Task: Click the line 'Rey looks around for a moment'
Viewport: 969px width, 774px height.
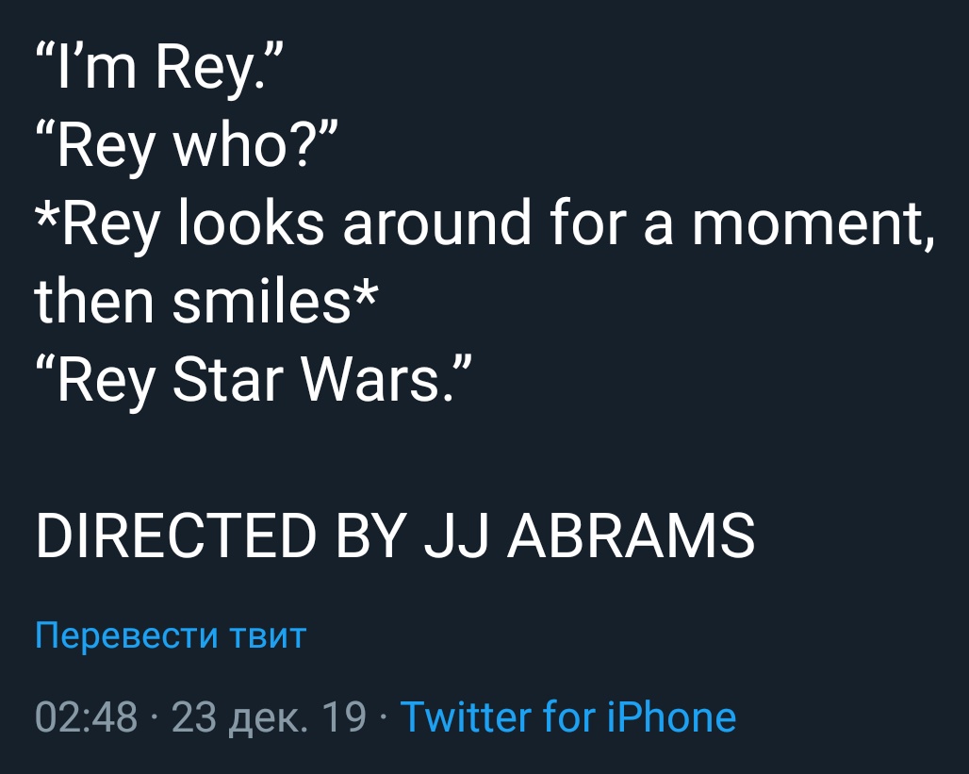Action: click(x=485, y=223)
